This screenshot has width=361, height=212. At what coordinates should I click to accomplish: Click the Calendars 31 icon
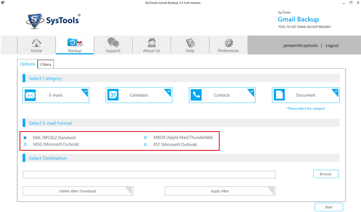point(113,95)
